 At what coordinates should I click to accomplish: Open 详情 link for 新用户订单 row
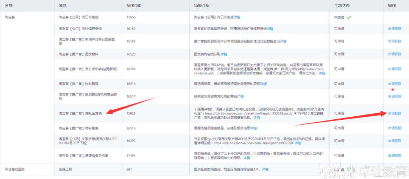coord(283,42)
